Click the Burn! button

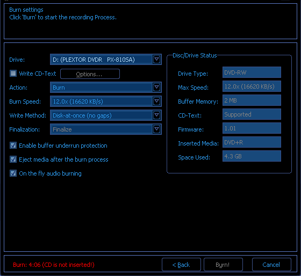point(223,265)
